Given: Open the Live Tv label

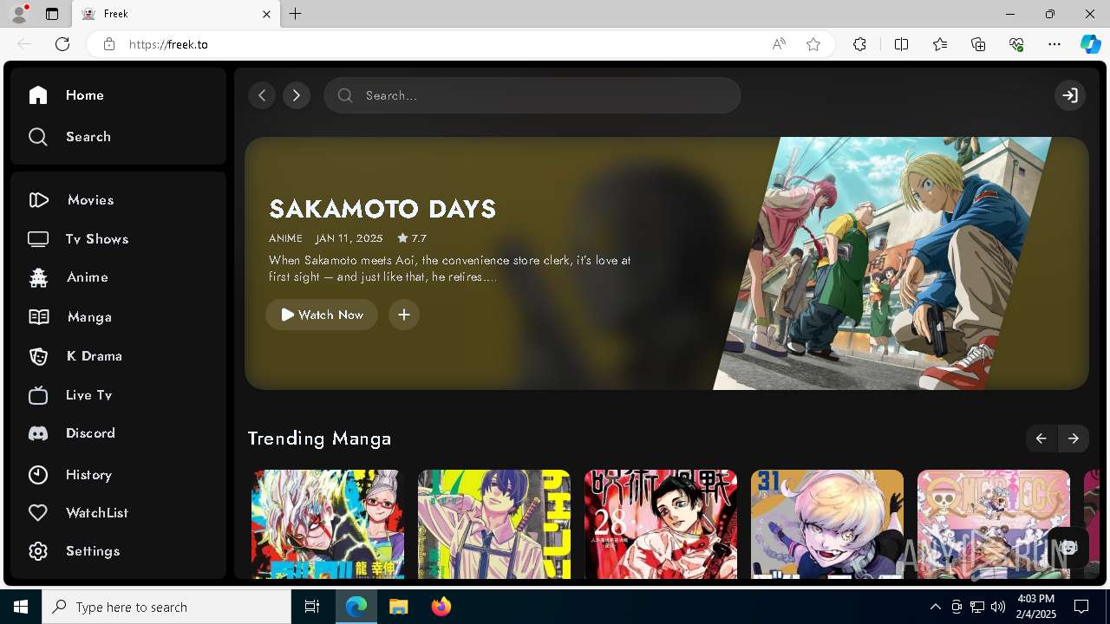Looking at the screenshot, I should pyautogui.click(x=89, y=395).
